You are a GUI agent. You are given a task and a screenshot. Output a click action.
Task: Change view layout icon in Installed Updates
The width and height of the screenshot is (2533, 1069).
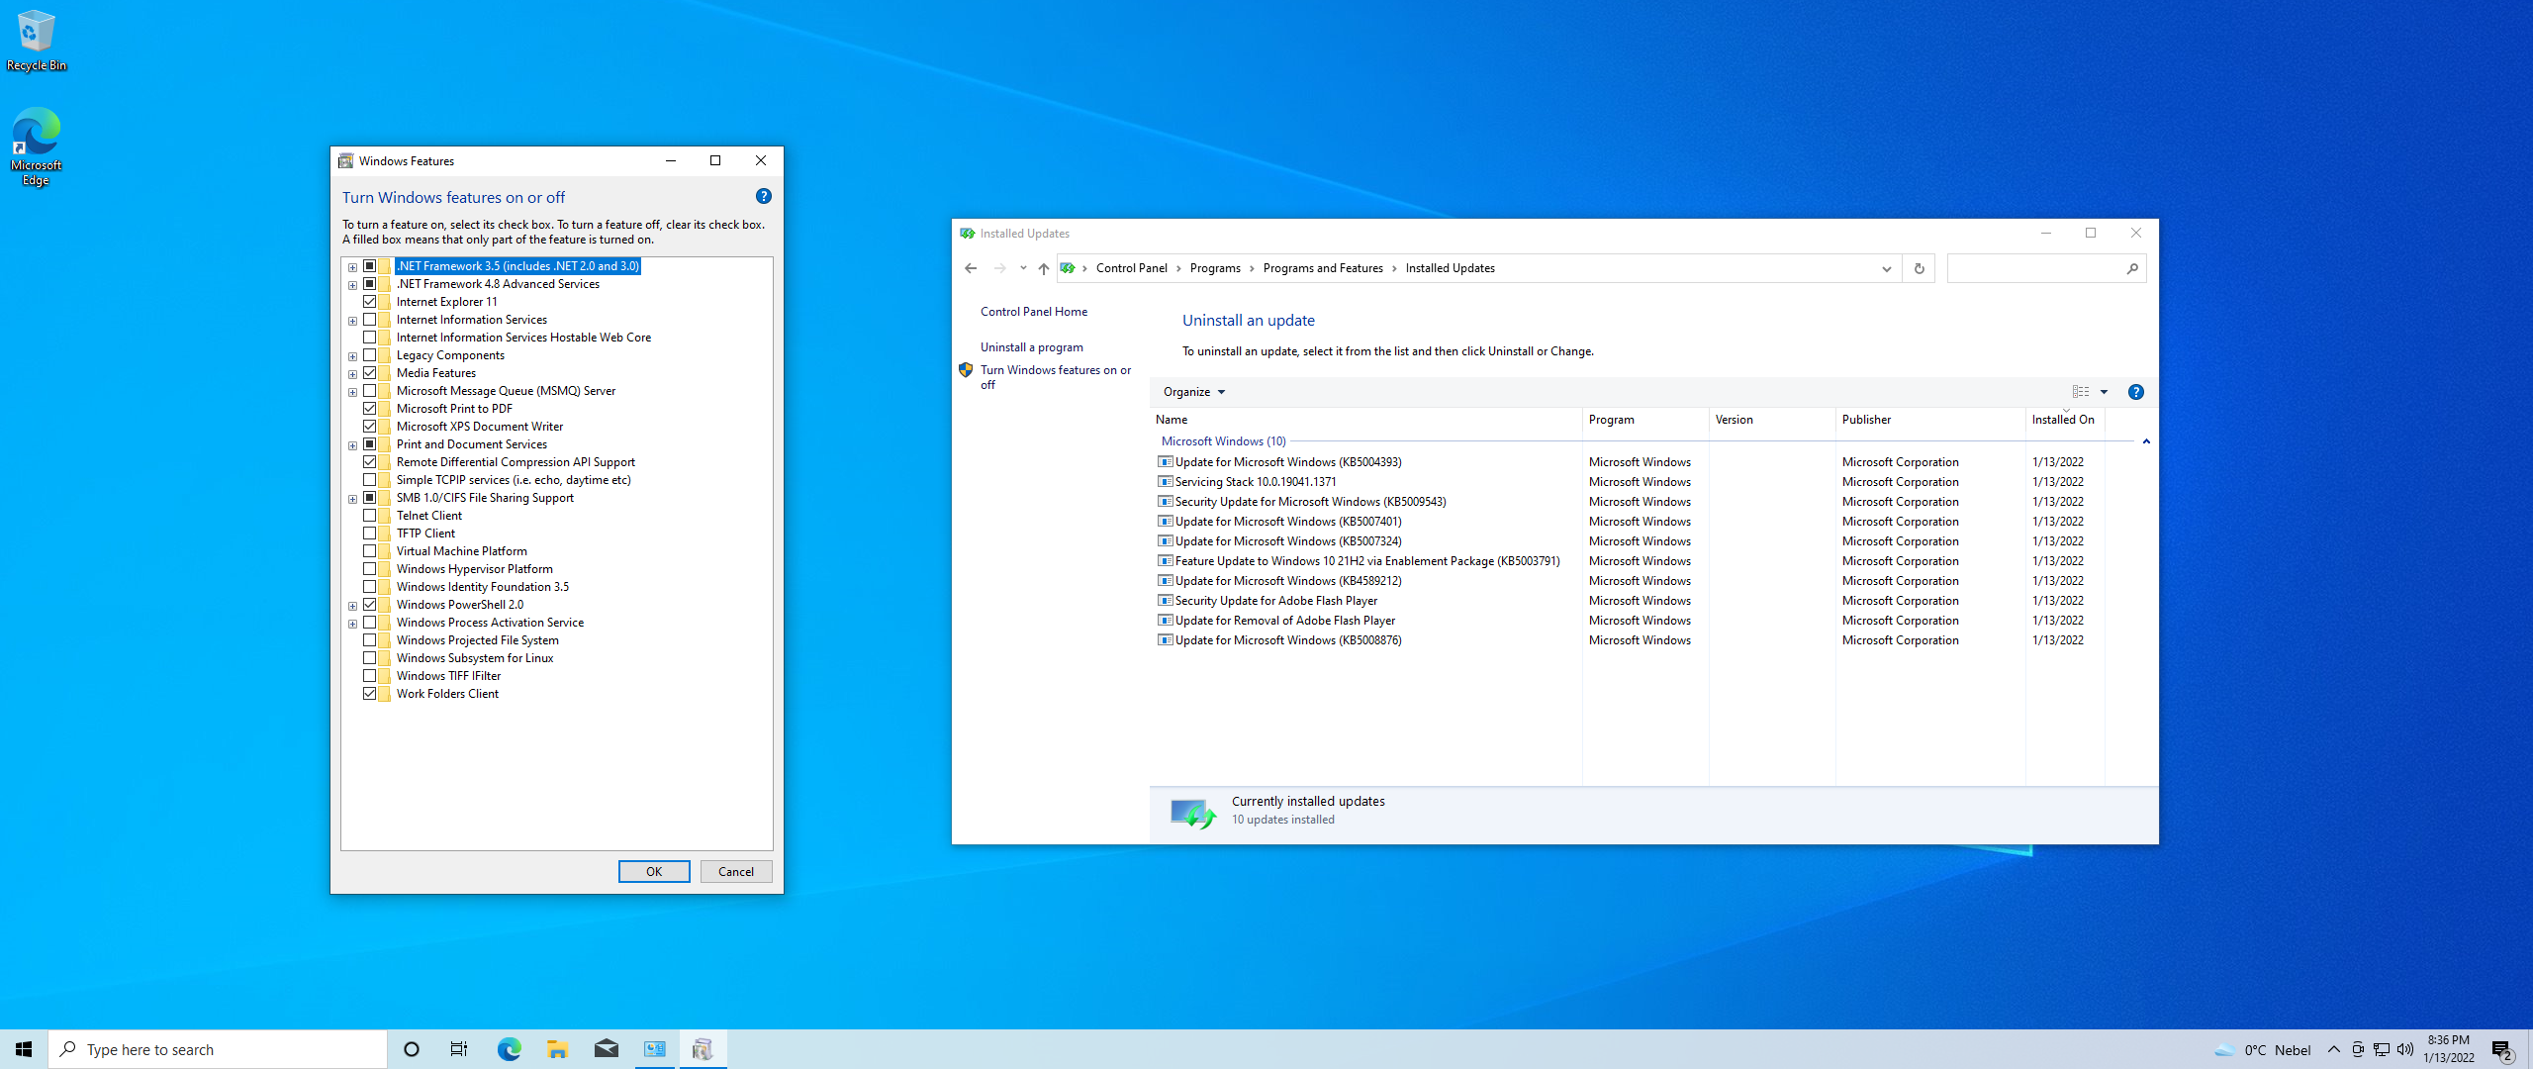pyautogui.click(x=2081, y=392)
